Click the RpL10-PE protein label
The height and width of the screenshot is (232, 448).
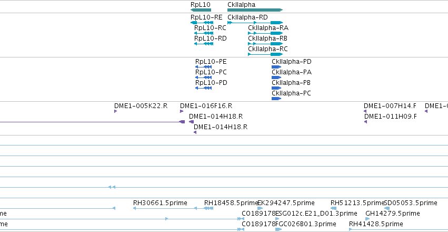(x=211, y=62)
